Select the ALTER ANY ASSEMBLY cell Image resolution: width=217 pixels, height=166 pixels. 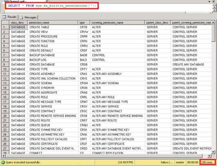[117, 74]
